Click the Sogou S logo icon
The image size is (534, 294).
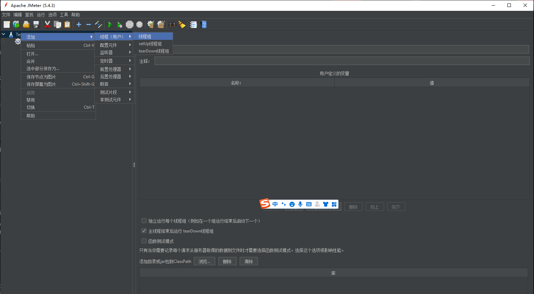coord(265,203)
